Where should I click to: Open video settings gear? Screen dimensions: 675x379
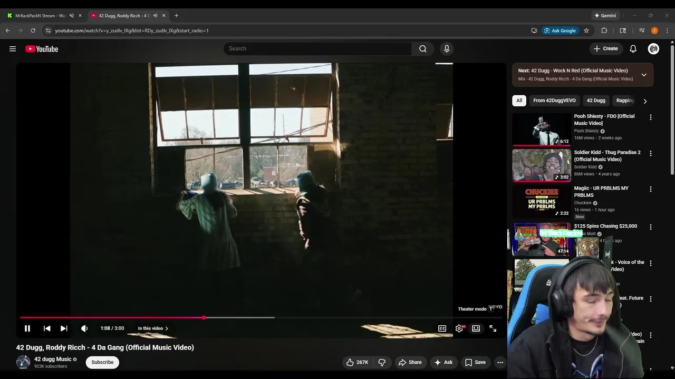pos(459,328)
